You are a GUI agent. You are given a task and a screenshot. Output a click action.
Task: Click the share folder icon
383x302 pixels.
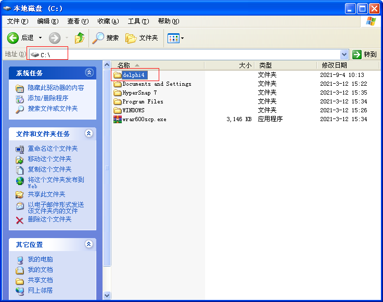pyautogui.click(x=20, y=195)
